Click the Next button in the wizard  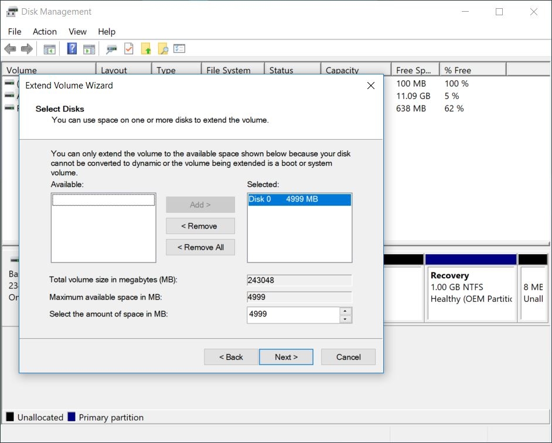pos(286,357)
